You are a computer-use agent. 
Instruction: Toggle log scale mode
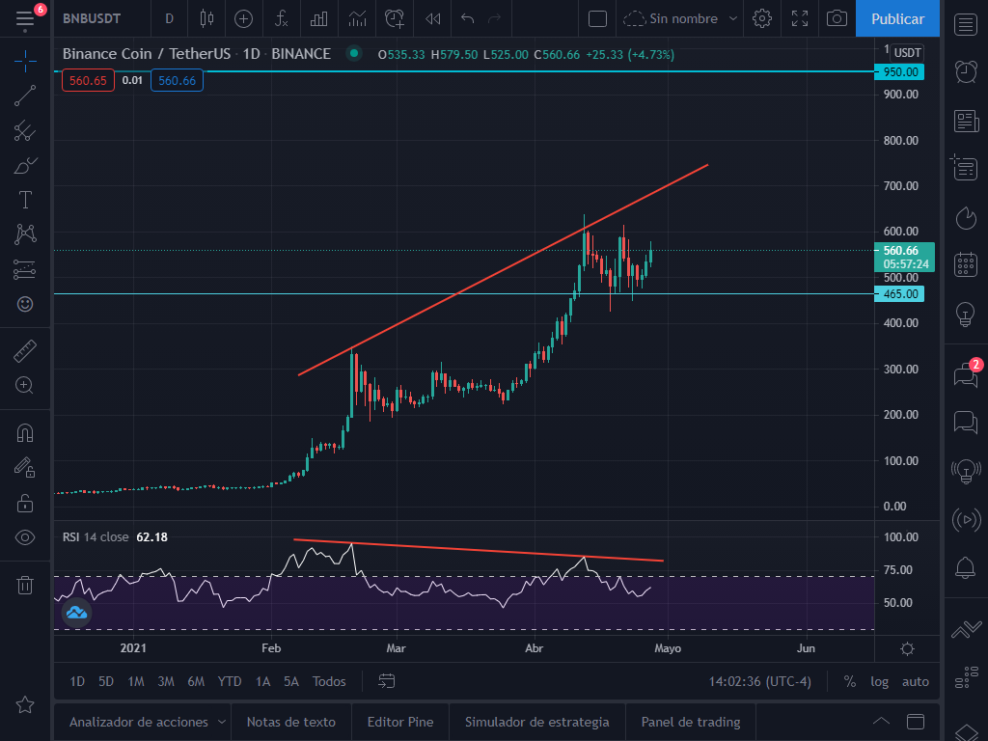pyautogui.click(x=880, y=681)
